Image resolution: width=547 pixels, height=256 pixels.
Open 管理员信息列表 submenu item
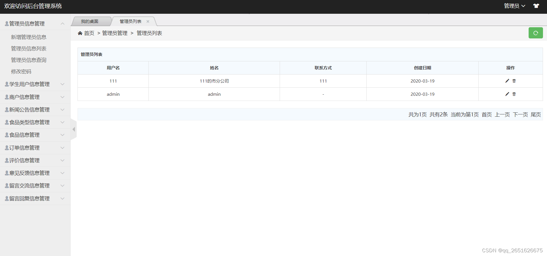[29, 48]
